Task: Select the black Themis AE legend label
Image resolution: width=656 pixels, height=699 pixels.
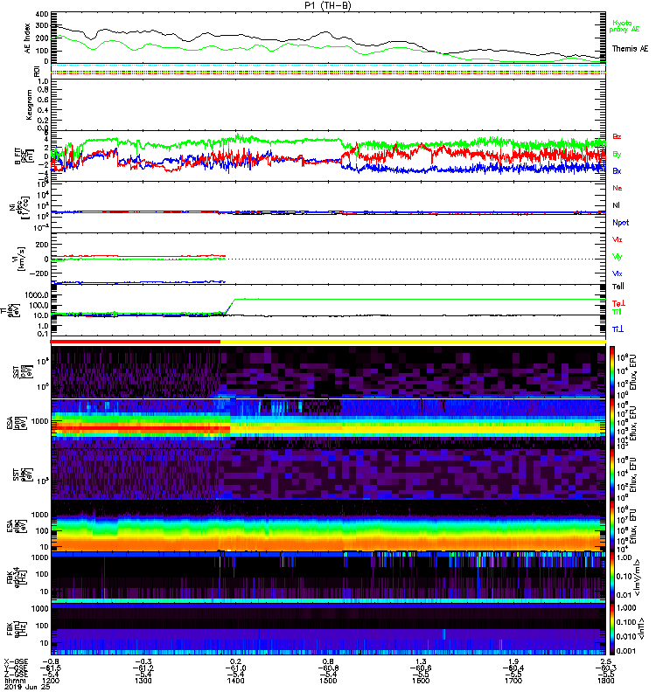Action: point(630,49)
